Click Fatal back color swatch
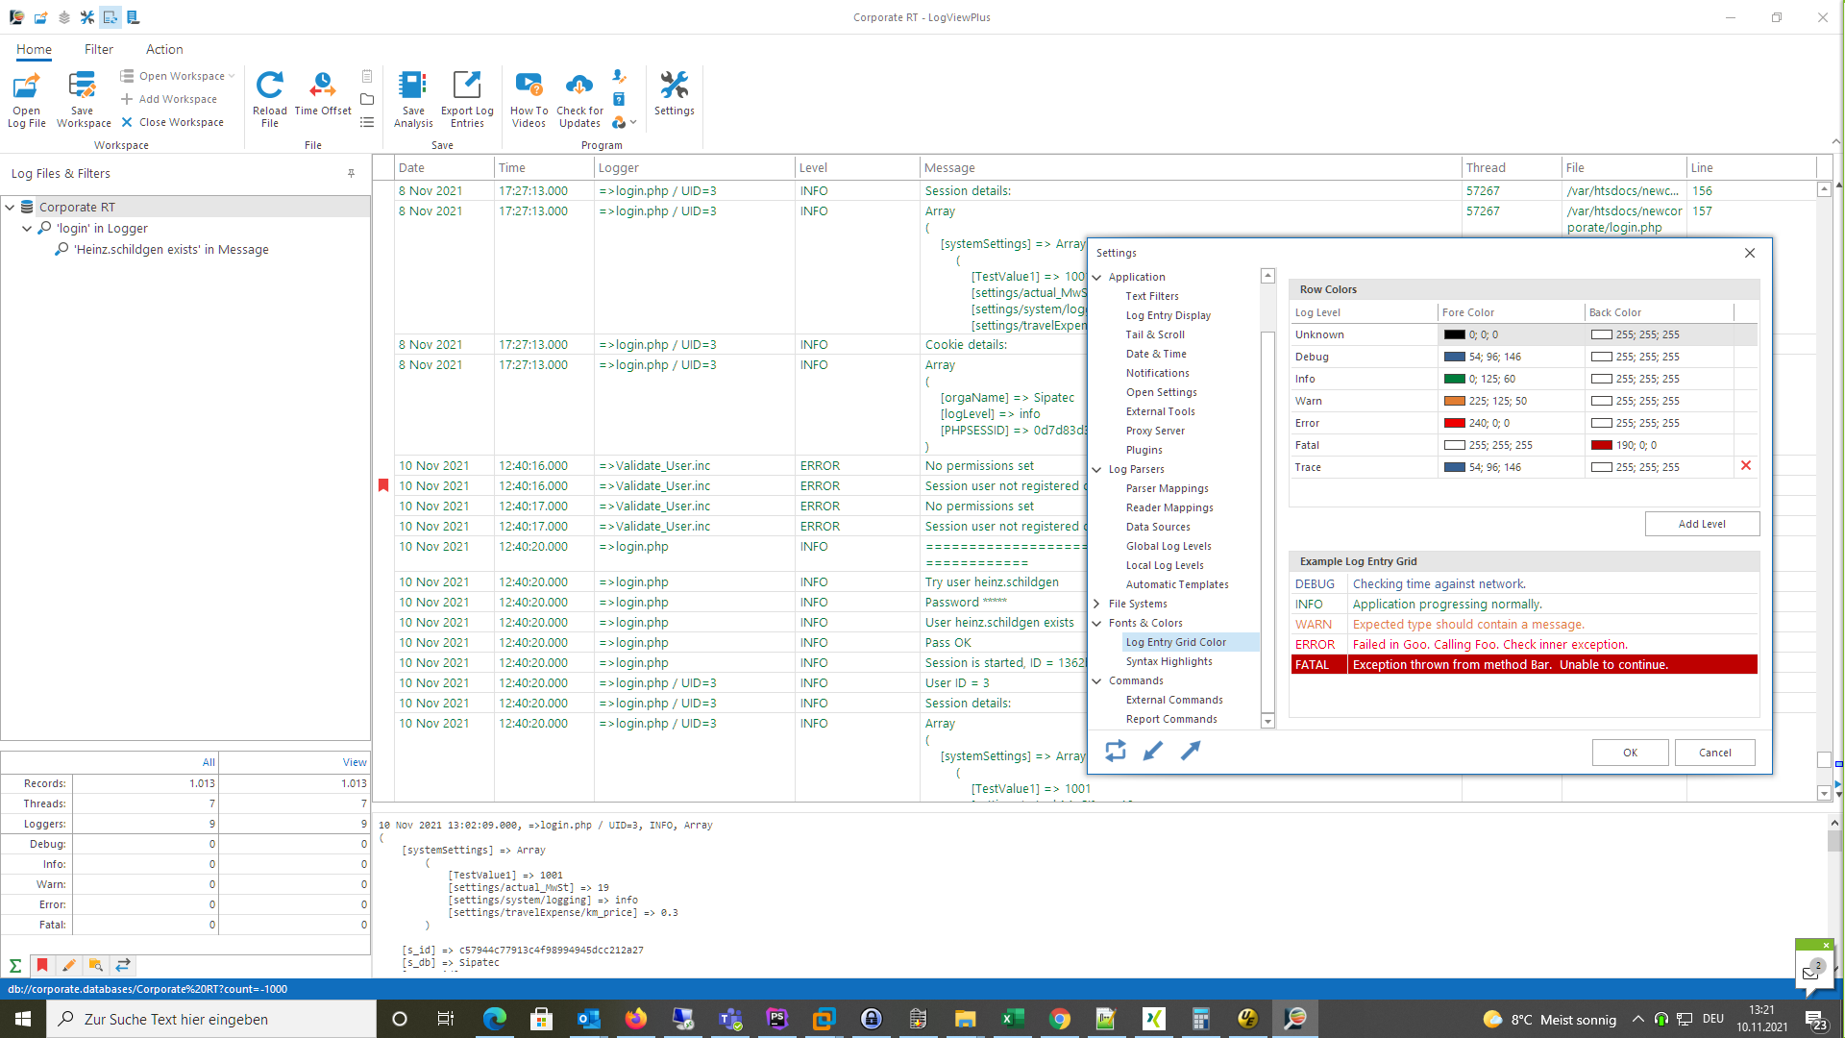1845x1038 pixels. 1601,445
